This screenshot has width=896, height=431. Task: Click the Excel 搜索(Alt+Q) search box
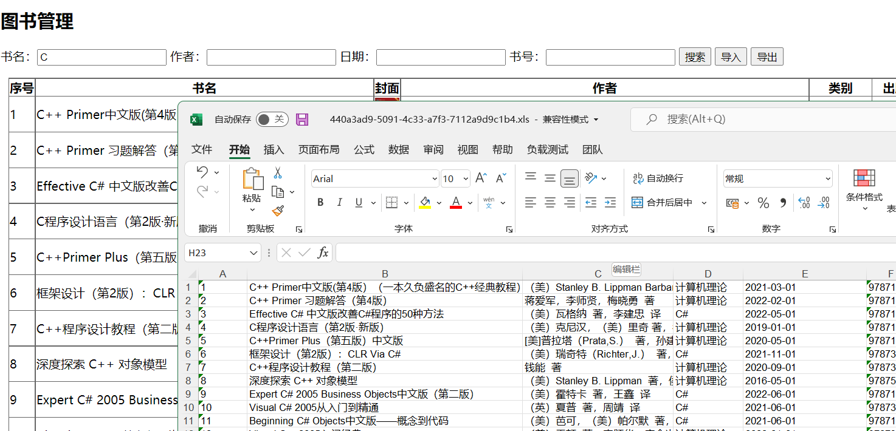(x=763, y=120)
